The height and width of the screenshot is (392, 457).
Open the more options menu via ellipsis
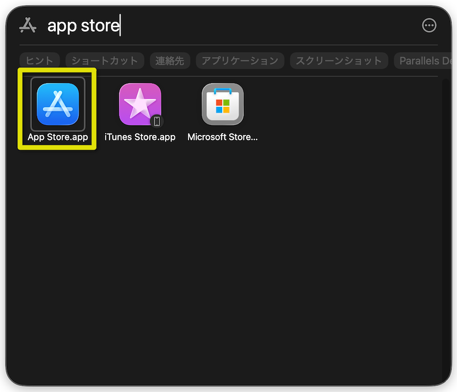coord(430,25)
